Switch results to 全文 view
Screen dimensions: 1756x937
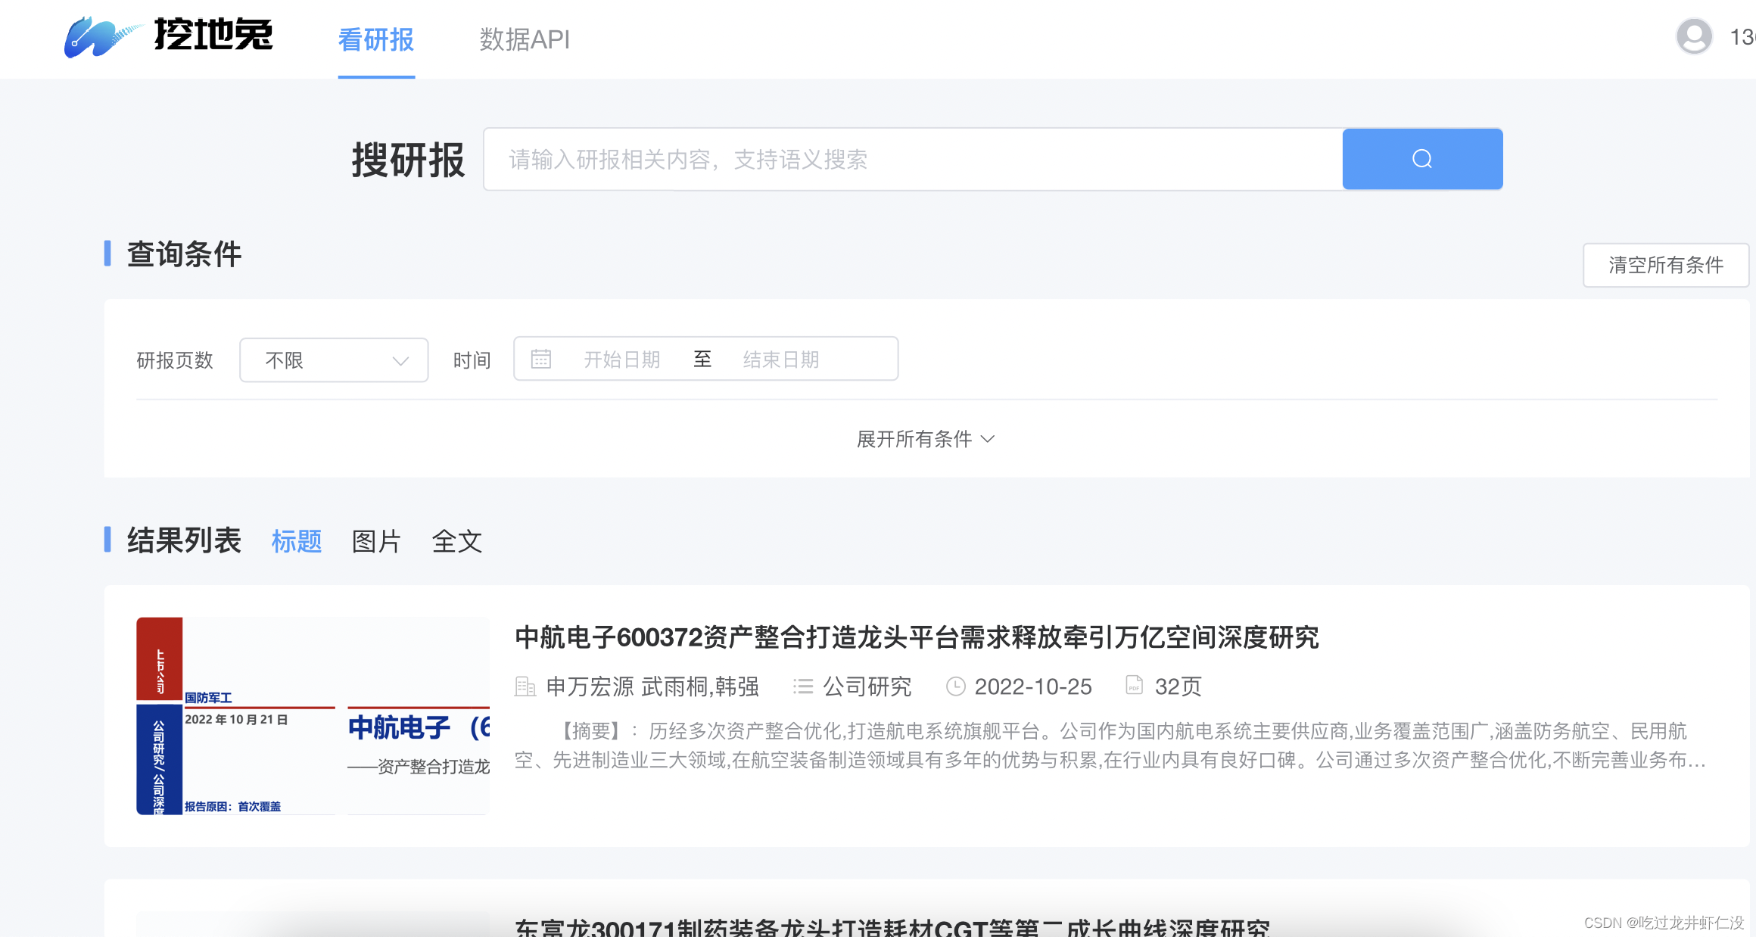(x=456, y=541)
